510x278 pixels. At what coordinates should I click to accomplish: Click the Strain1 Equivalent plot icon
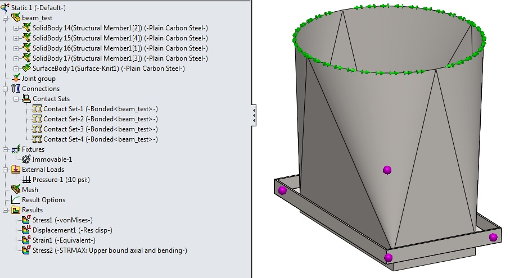[26, 240]
